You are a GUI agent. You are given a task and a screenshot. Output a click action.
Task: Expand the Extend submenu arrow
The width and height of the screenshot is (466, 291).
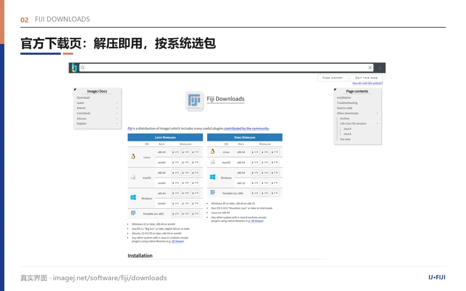pyautogui.click(x=117, y=108)
